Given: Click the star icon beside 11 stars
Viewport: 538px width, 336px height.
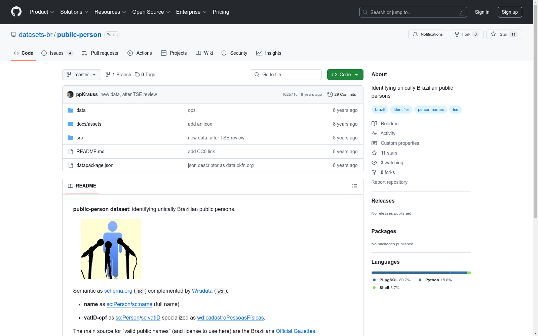Looking at the screenshot, I should point(374,153).
